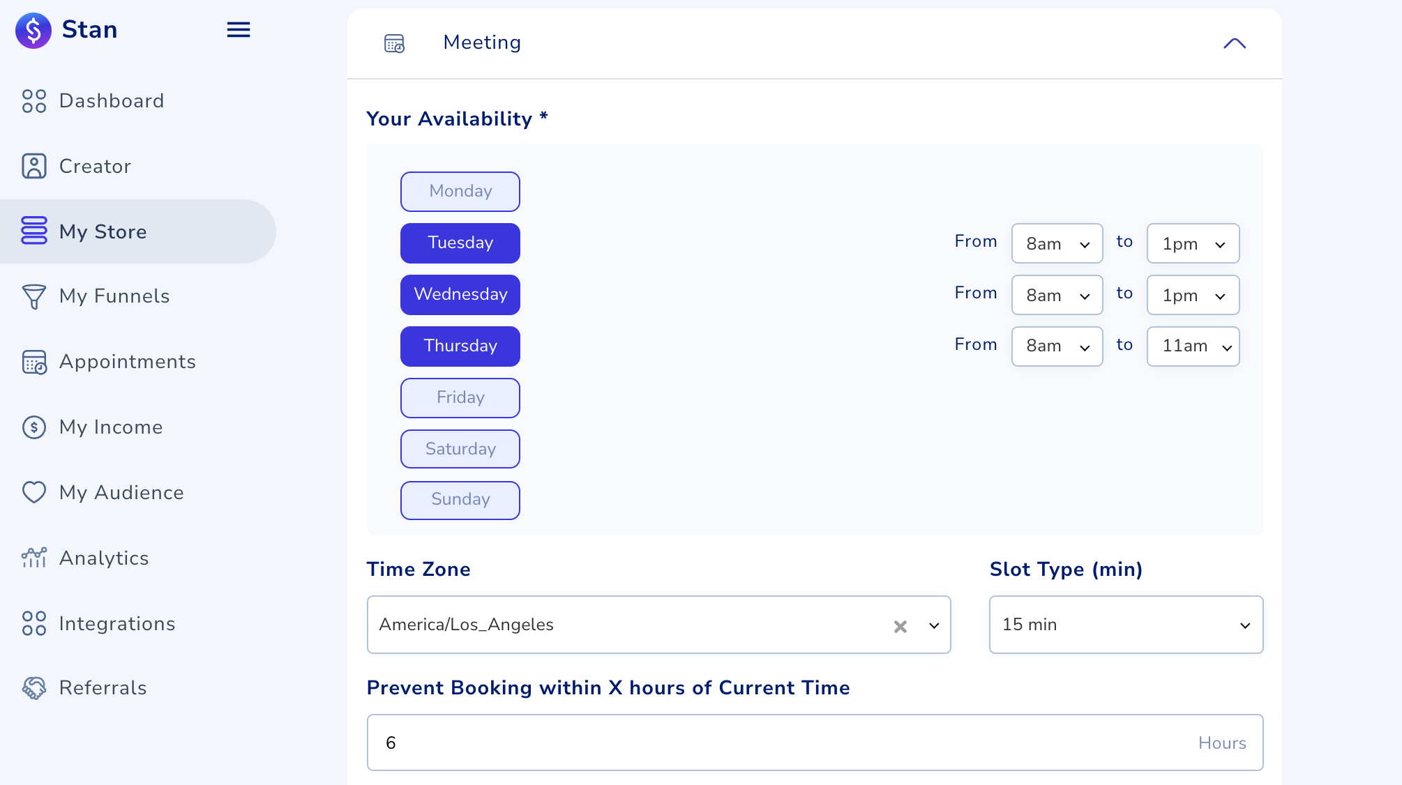Toggle Friday availability on or off
The image size is (1402, 785).
[460, 397]
